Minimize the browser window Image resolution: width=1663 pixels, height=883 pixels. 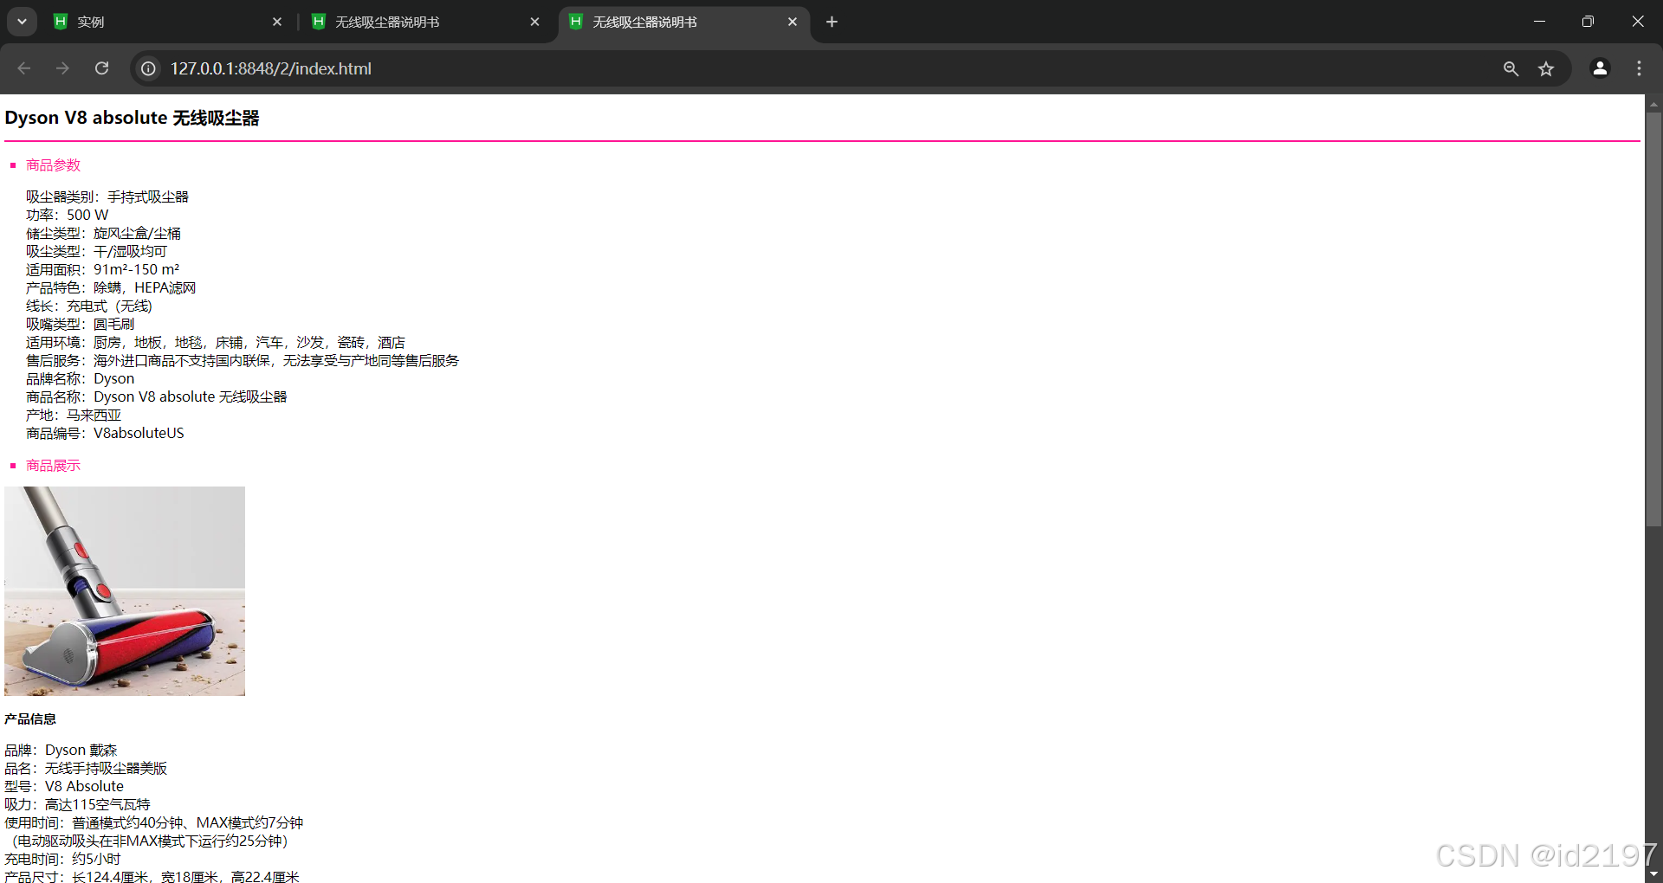pyautogui.click(x=1539, y=22)
